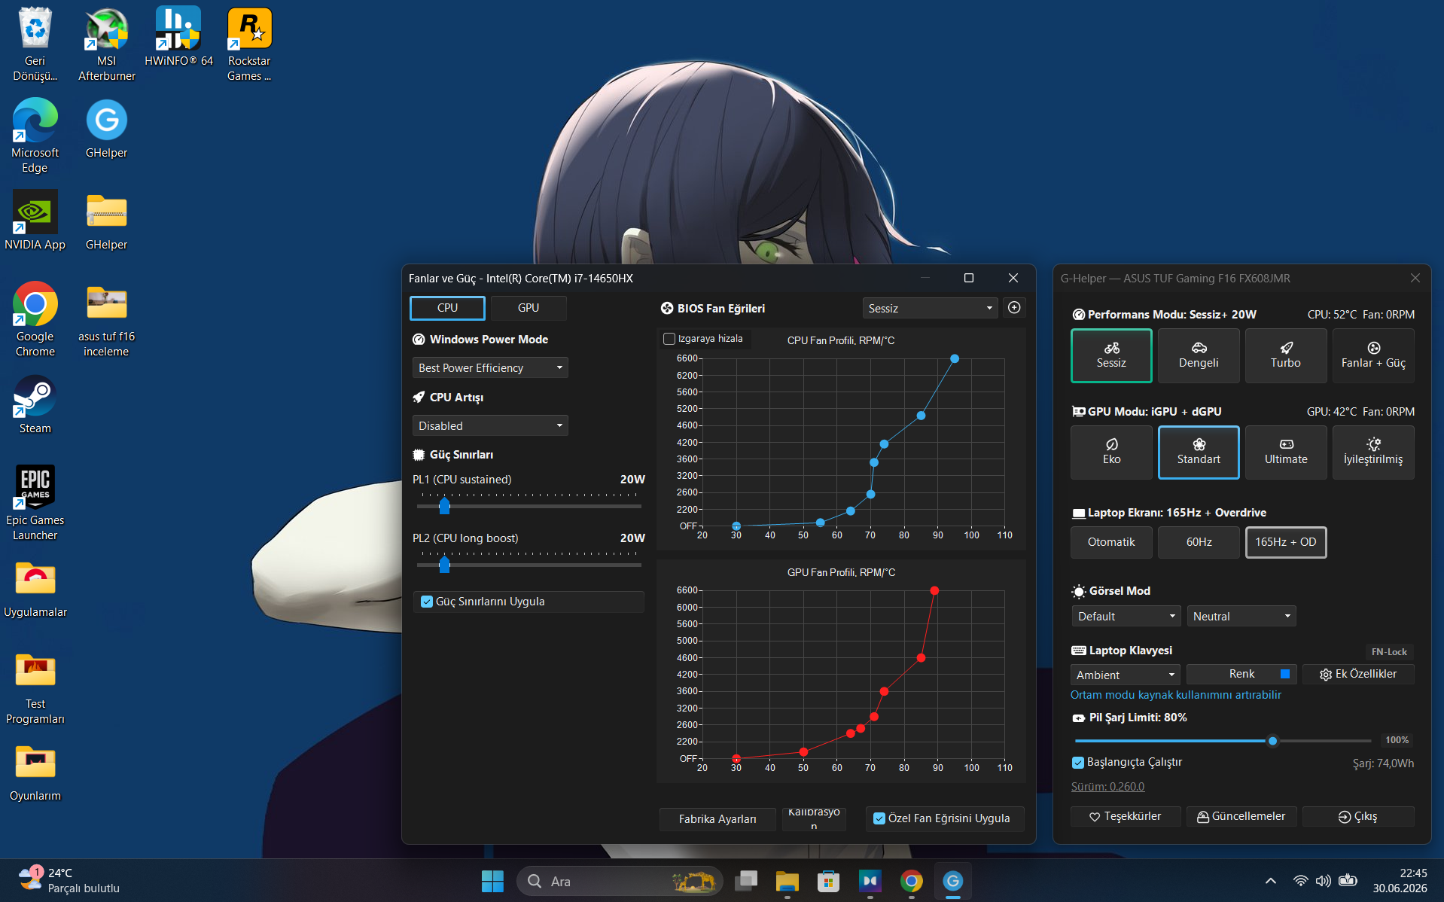Select the Google Chrome desktop shortcut
Screen dimensions: 1444x902
click(35, 319)
